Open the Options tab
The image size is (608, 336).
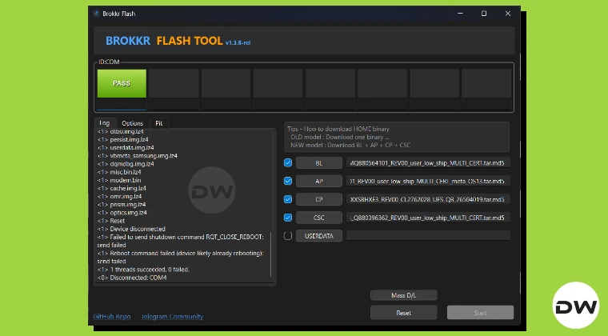(132, 123)
